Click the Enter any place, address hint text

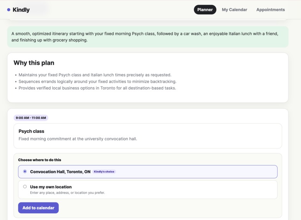pyautogui.click(x=68, y=193)
